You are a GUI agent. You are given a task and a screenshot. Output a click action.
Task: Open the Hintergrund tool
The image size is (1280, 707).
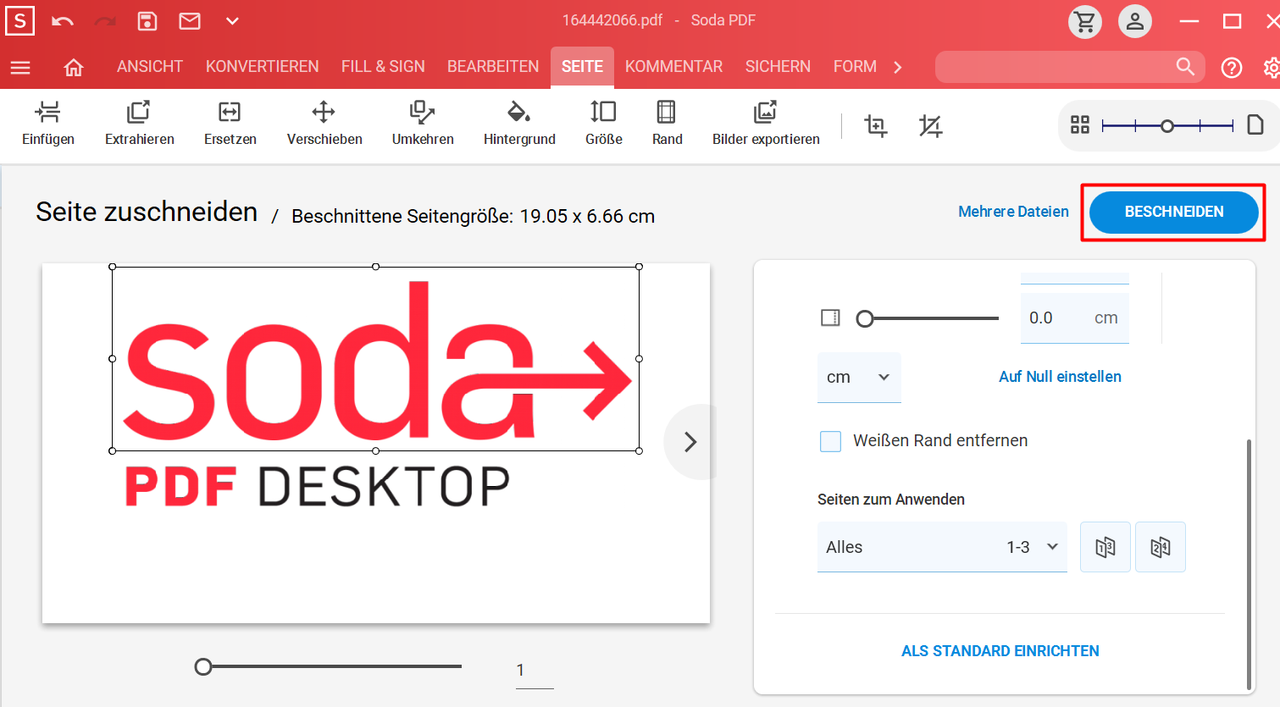point(519,124)
